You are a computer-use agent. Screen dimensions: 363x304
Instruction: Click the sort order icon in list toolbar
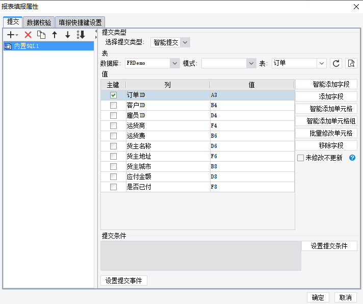pos(81,35)
